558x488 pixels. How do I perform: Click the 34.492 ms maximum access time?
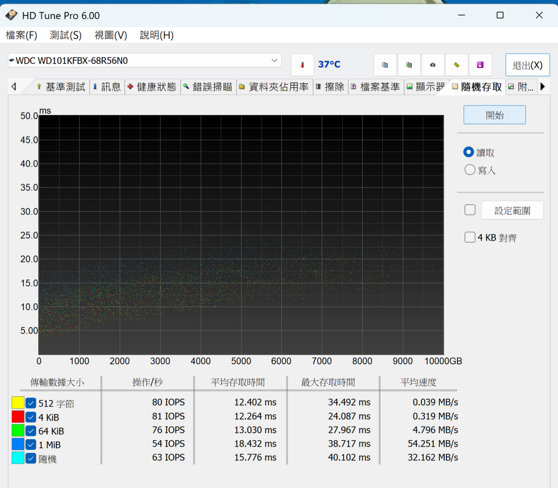click(x=349, y=402)
